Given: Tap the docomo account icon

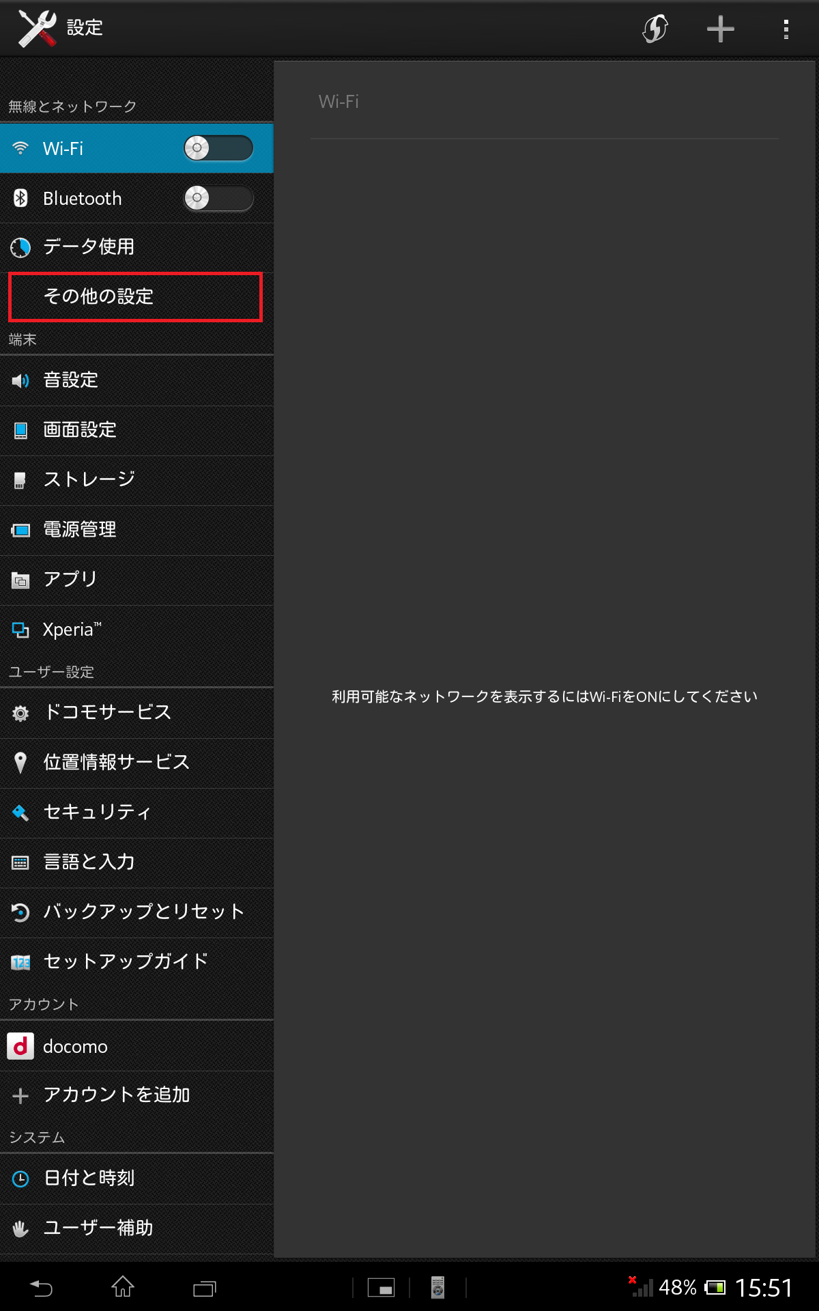Looking at the screenshot, I should 20,1046.
